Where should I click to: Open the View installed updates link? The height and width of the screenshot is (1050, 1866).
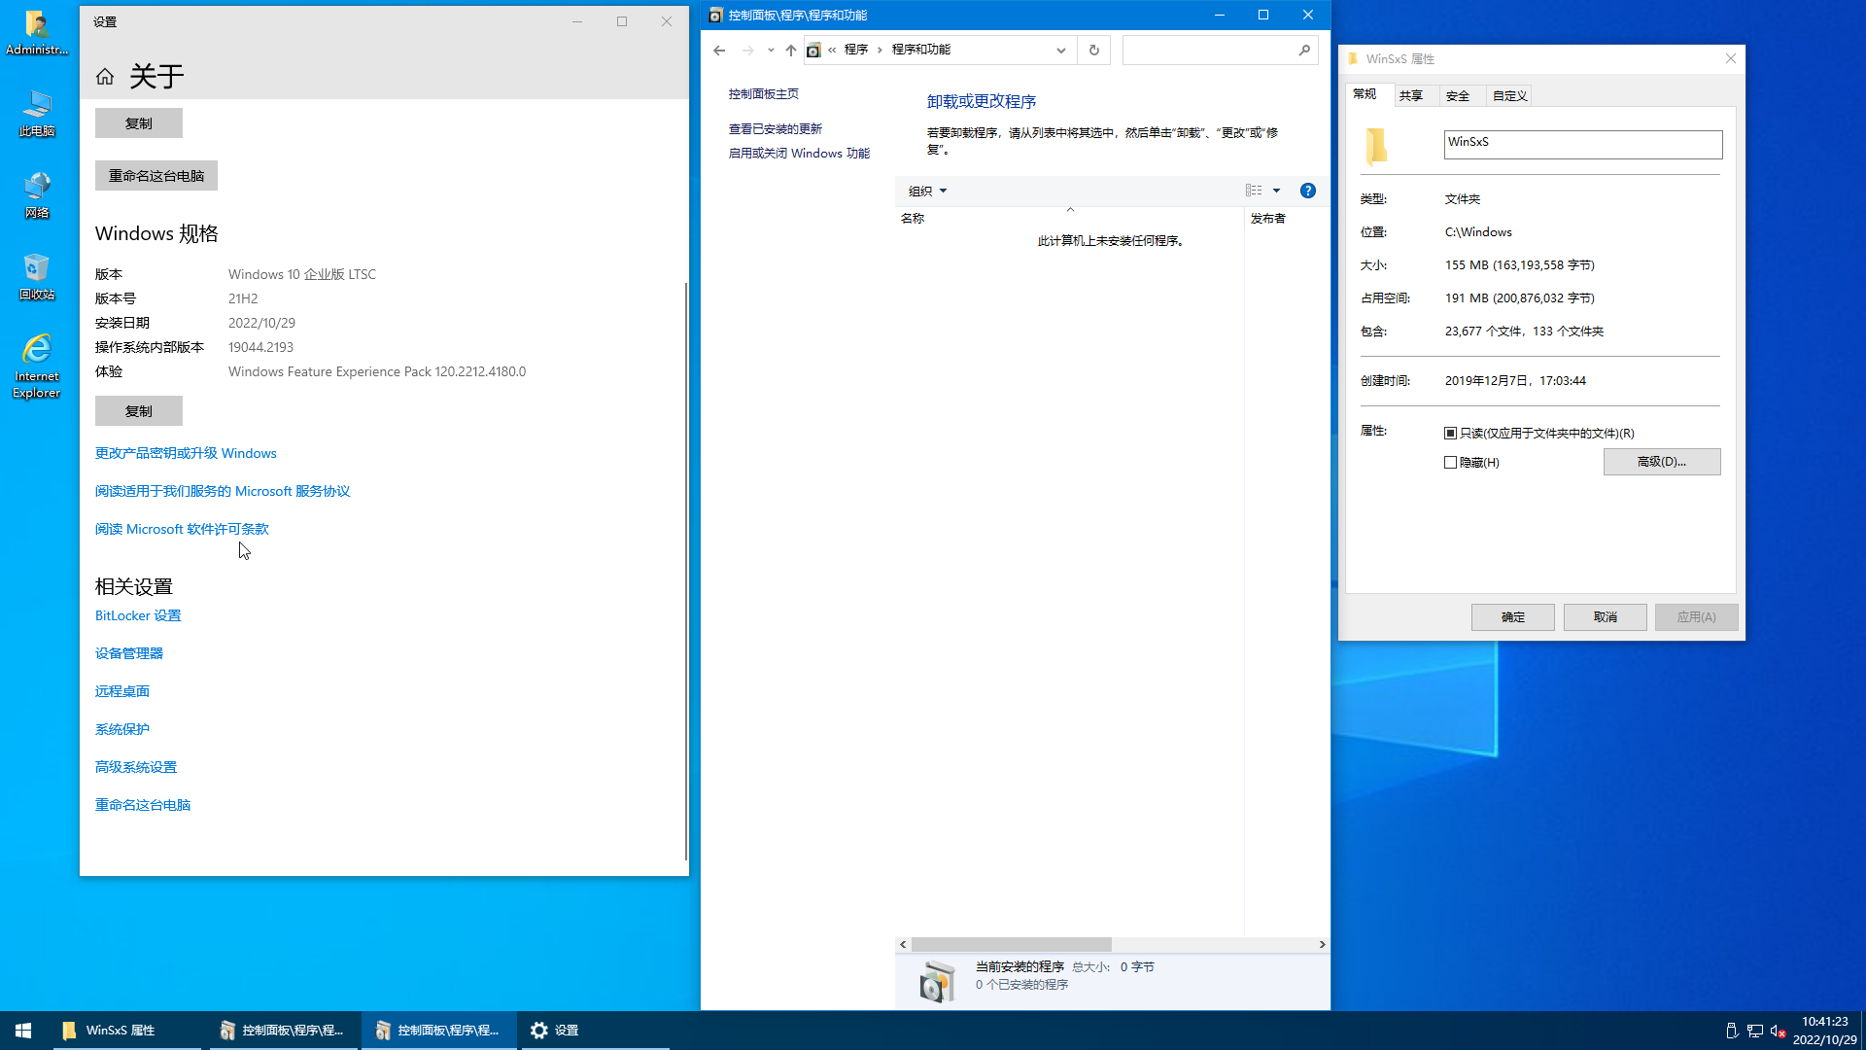(x=776, y=129)
